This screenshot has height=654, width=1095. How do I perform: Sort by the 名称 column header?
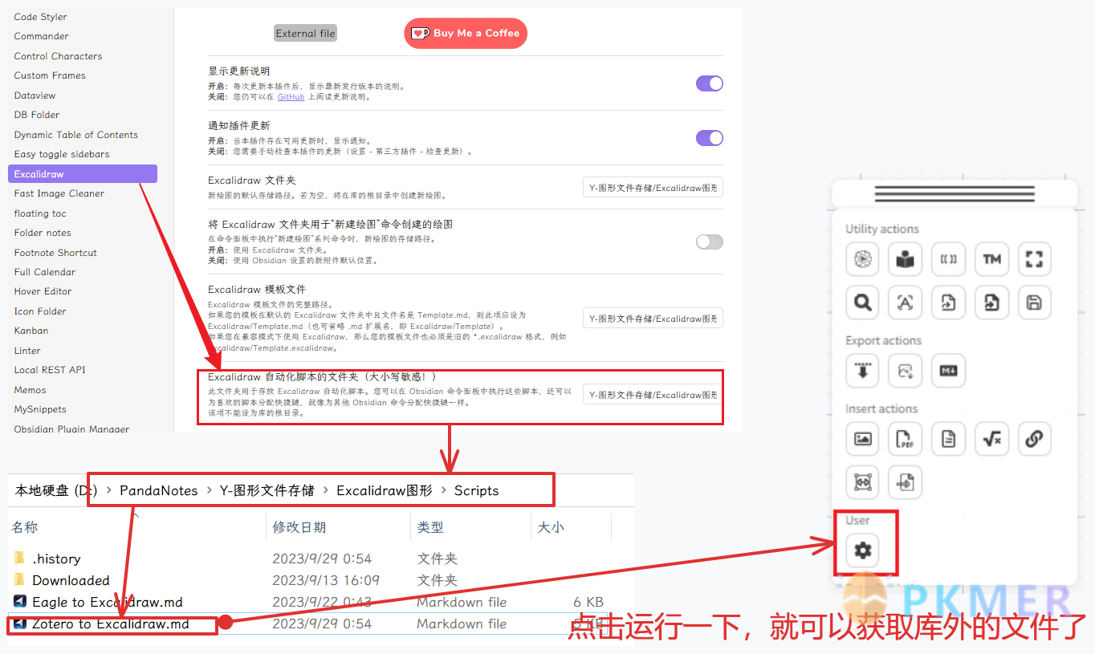click(24, 527)
